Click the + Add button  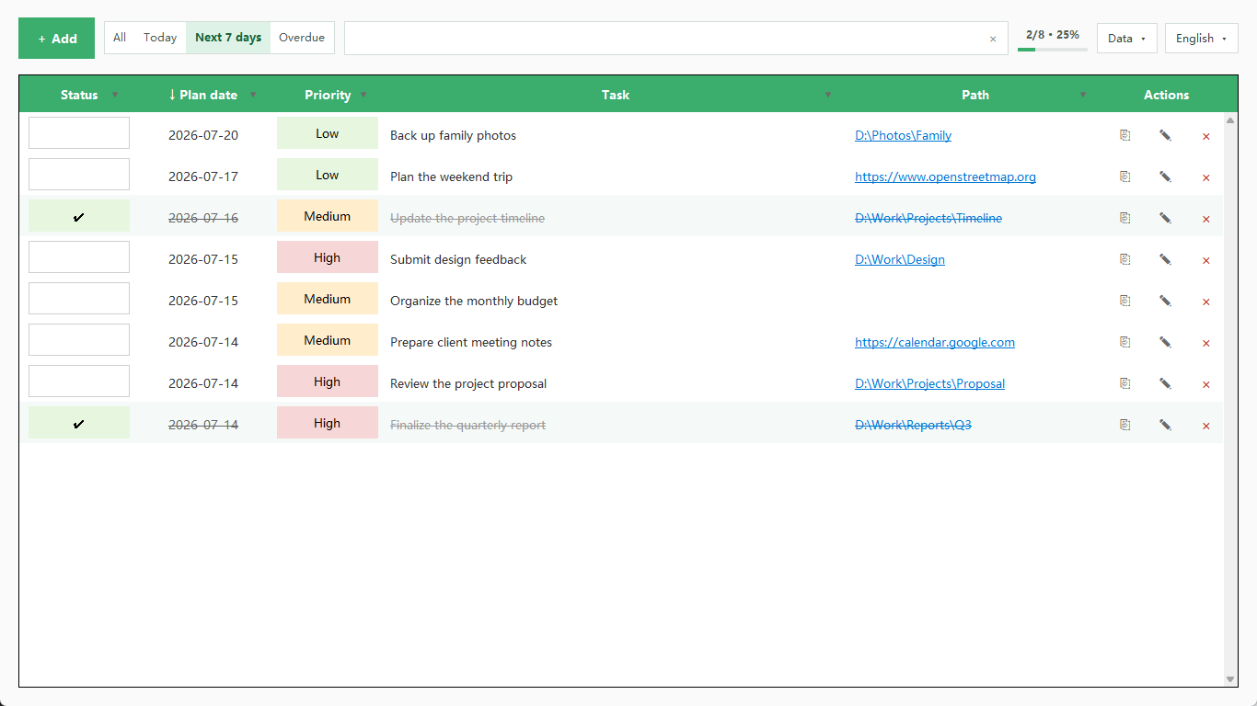coord(56,39)
